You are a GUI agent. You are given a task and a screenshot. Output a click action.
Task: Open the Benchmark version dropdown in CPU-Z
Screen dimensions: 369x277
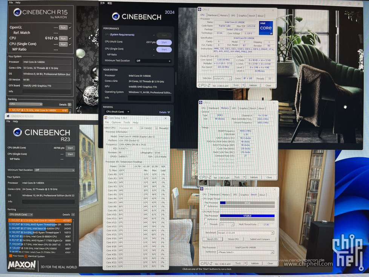[246, 233]
